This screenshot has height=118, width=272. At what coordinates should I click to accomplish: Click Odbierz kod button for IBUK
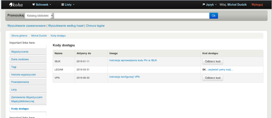[x=212, y=61]
